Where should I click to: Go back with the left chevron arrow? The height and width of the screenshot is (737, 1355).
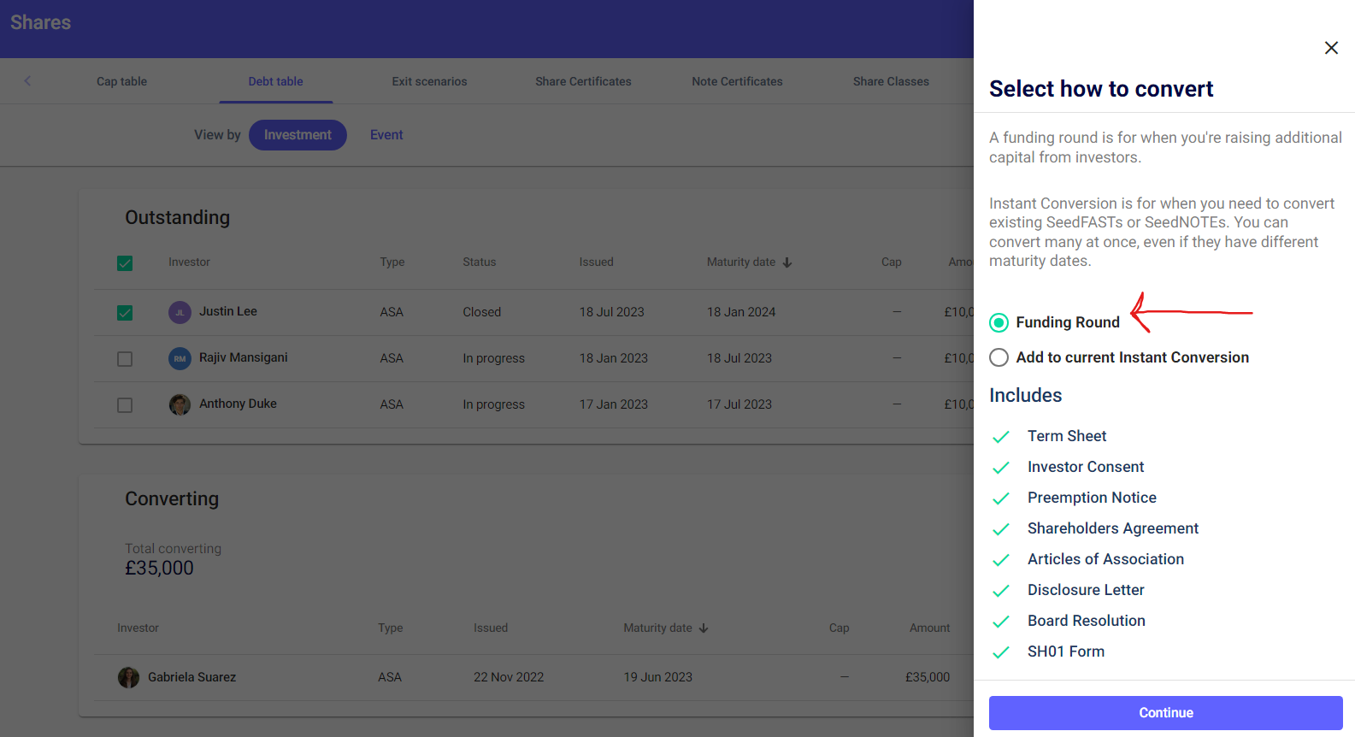27,81
